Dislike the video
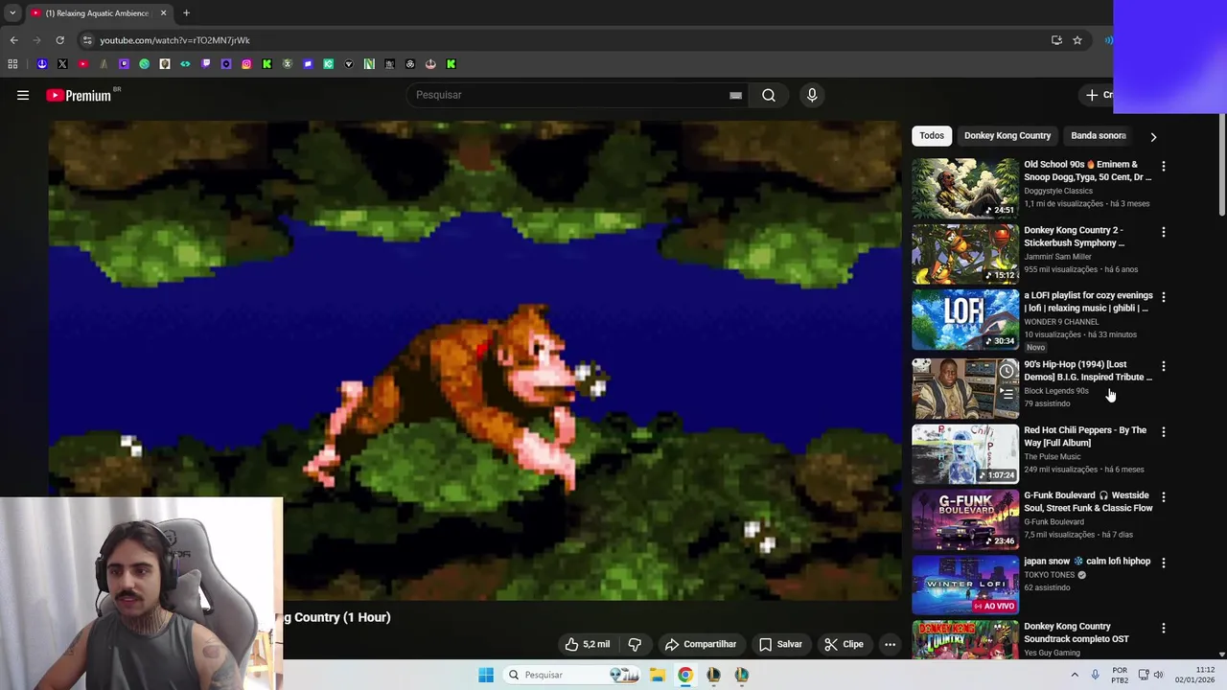The image size is (1227, 690). tap(635, 644)
